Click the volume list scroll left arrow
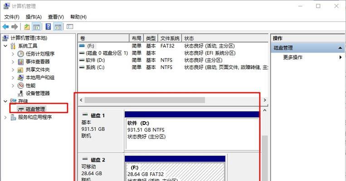Screen dimensions: 346x181 (x=81, y=100)
